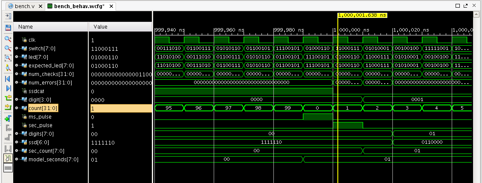This screenshot has width=482, height=183.
Task: Select the ssd[6:0] signal name
Action: point(39,142)
